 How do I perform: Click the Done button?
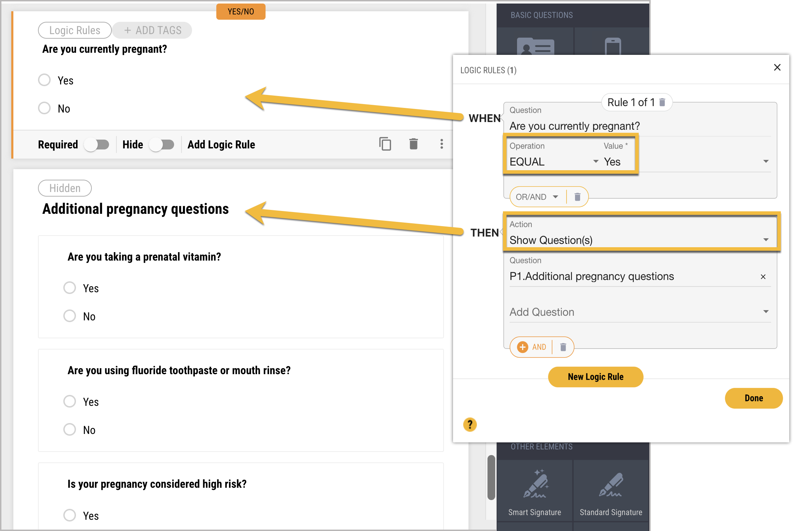click(x=754, y=398)
